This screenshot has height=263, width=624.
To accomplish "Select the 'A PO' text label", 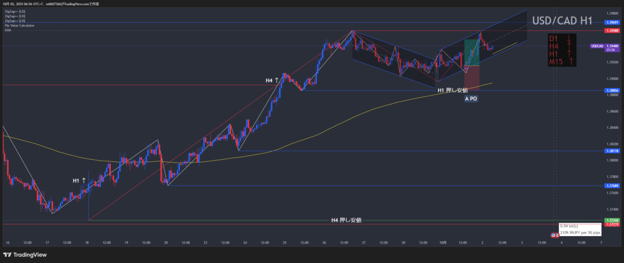I will pos(471,99).
